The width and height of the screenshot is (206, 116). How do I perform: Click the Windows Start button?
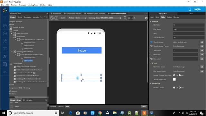click(x=4, y=113)
